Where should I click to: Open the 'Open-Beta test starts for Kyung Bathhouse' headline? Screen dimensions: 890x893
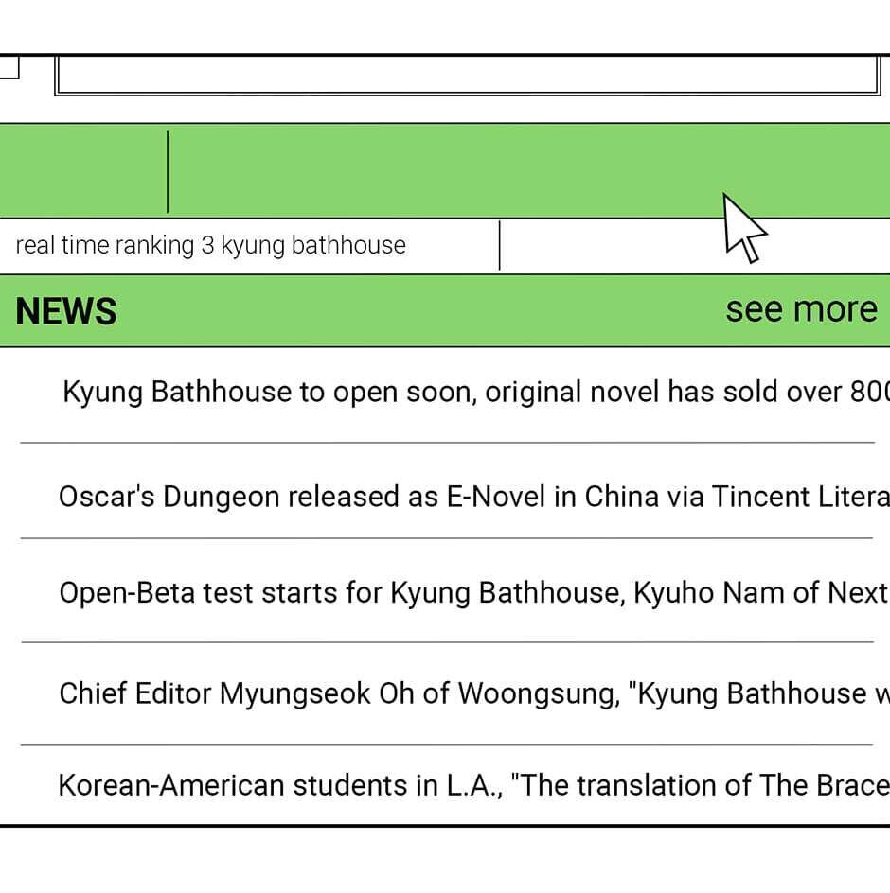coord(473,592)
